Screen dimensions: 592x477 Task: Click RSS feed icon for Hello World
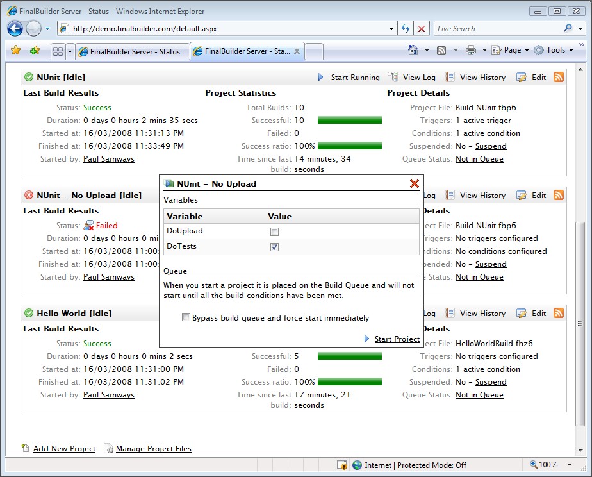(x=559, y=313)
